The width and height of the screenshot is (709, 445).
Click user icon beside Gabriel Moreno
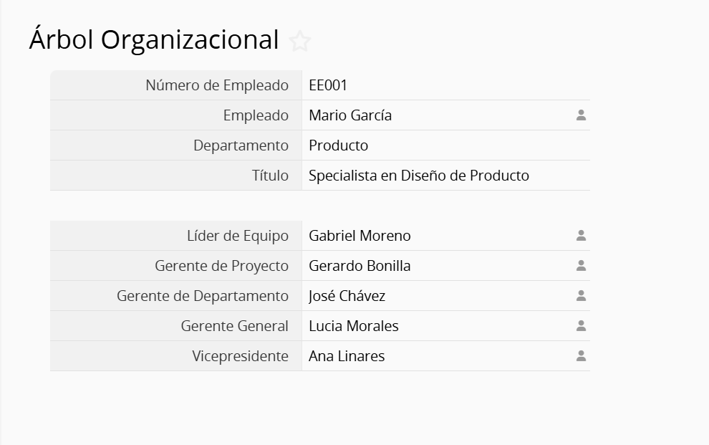(x=581, y=236)
